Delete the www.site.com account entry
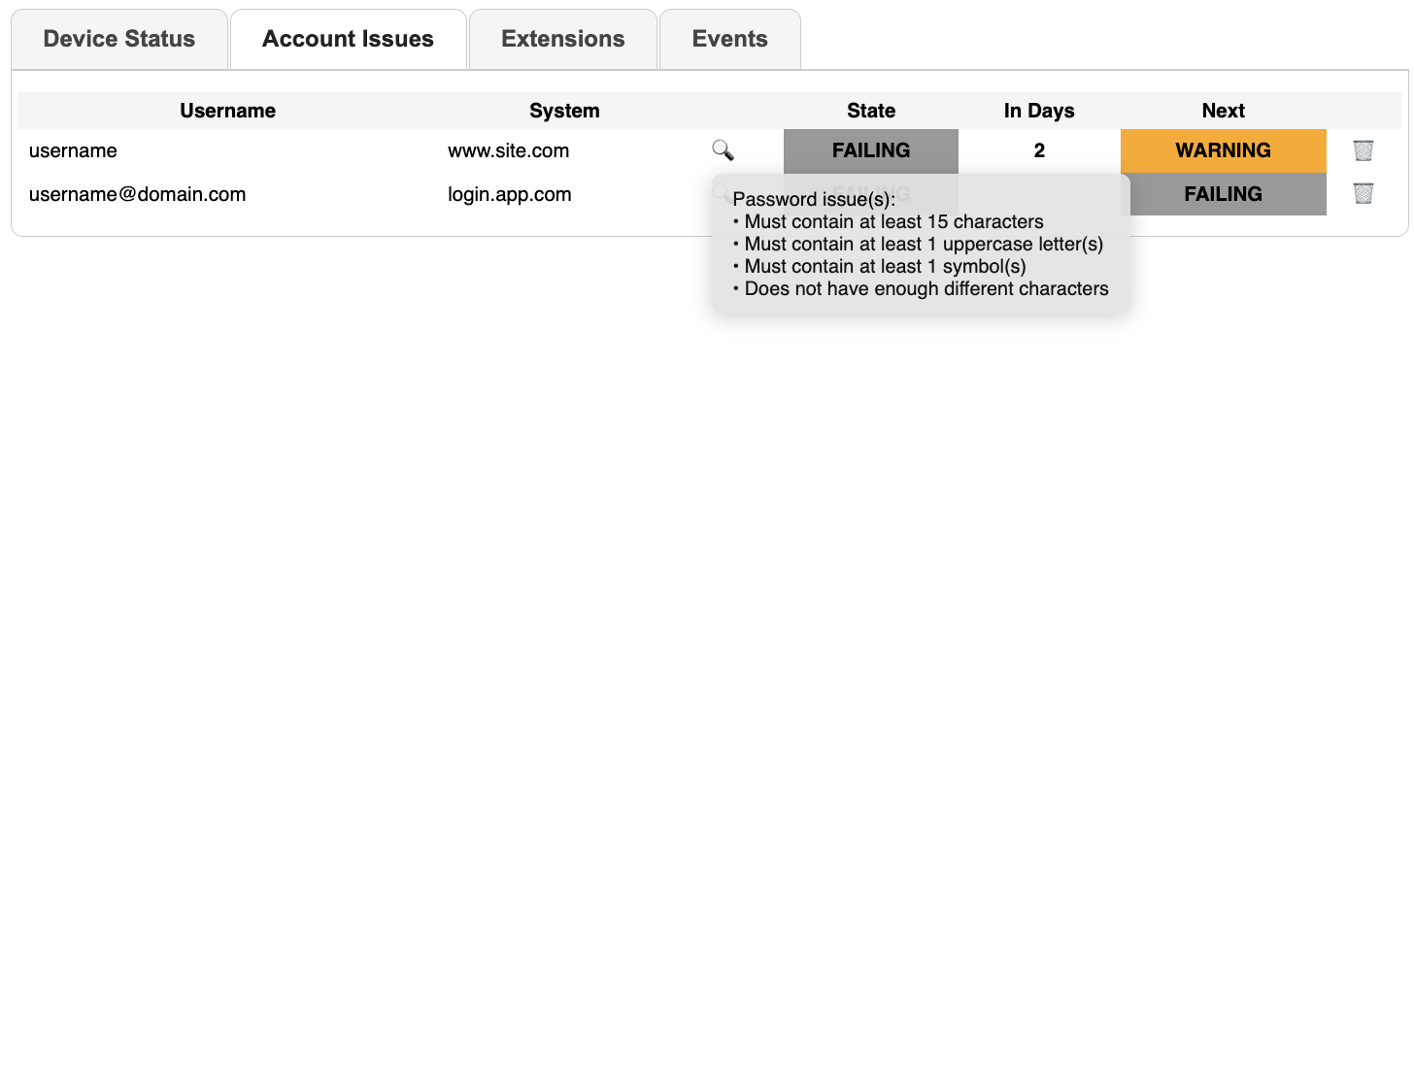 pyautogui.click(x=1363, y=150)
